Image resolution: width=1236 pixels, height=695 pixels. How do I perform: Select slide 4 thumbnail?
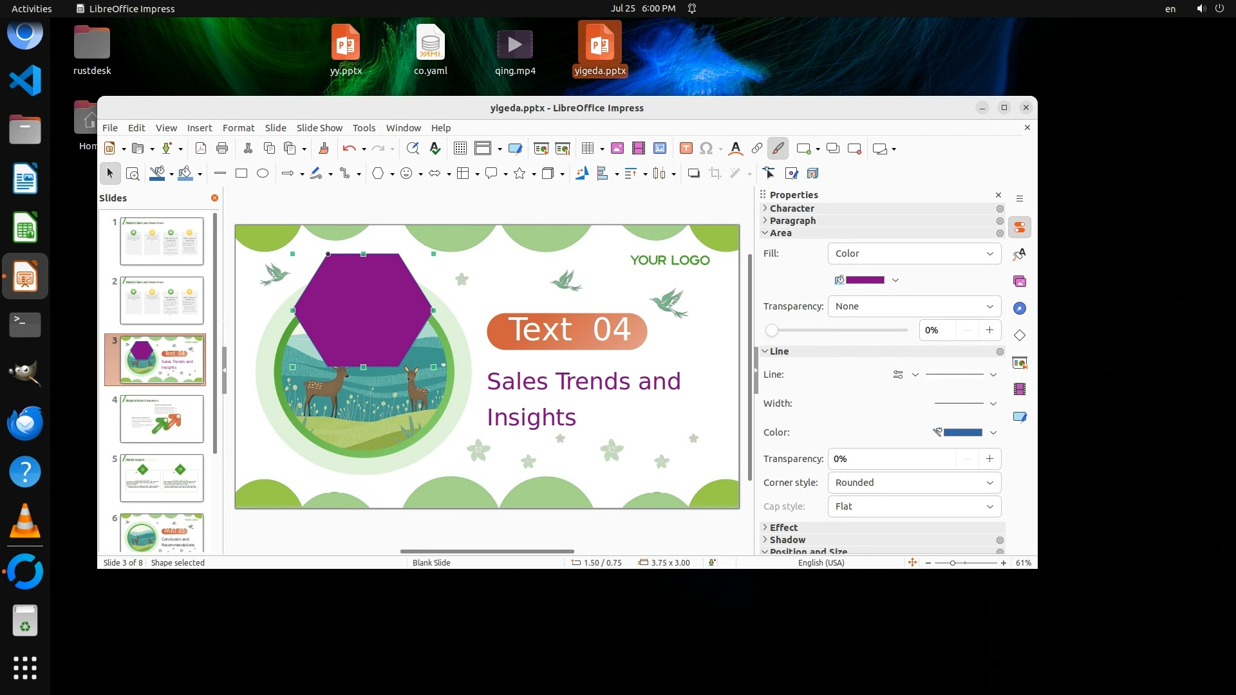click(162, 419)
